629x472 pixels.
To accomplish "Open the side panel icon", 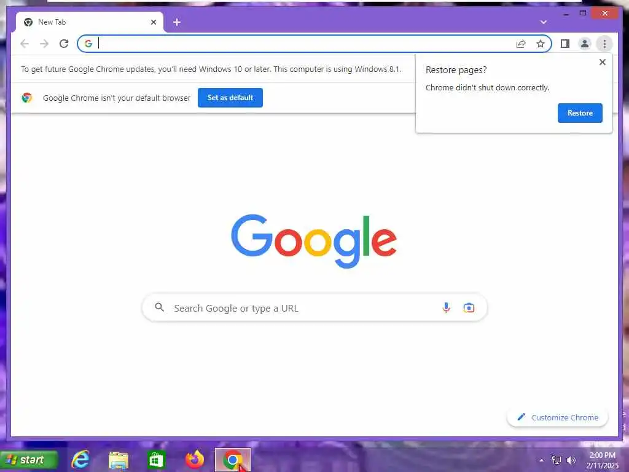I will coord(565,44).
